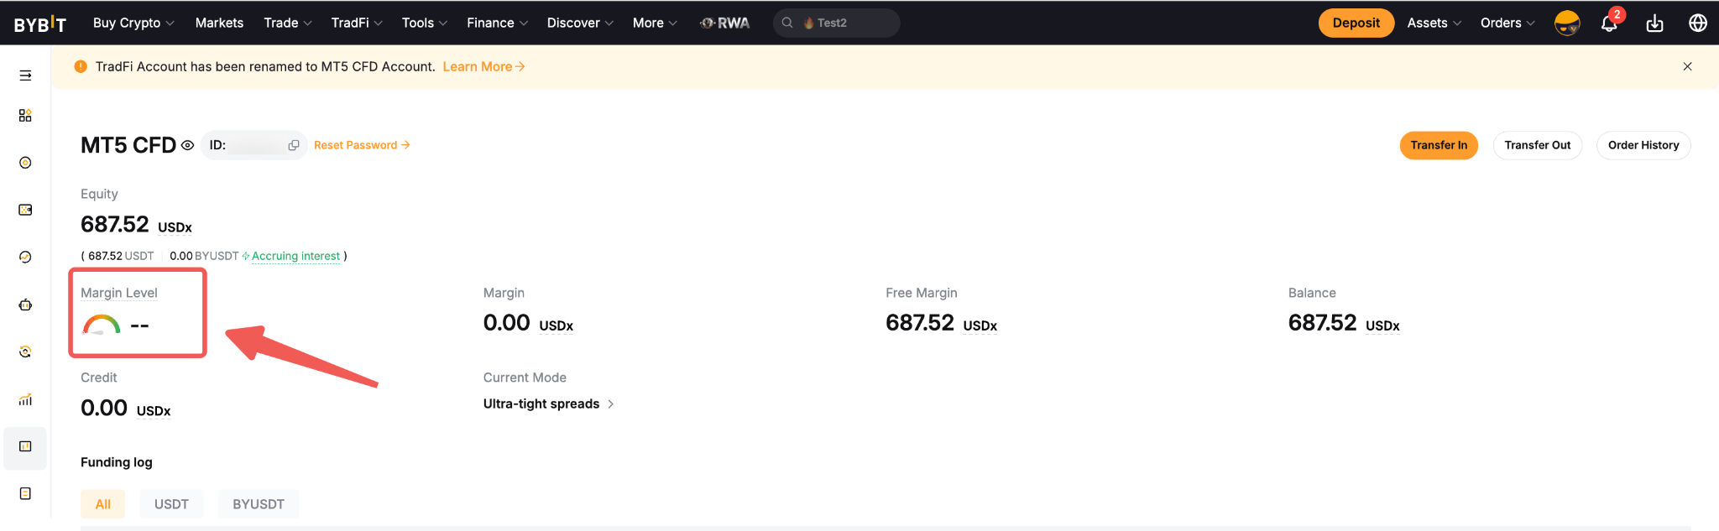Open the bar chart icon in sidebar

coord(25,399)
